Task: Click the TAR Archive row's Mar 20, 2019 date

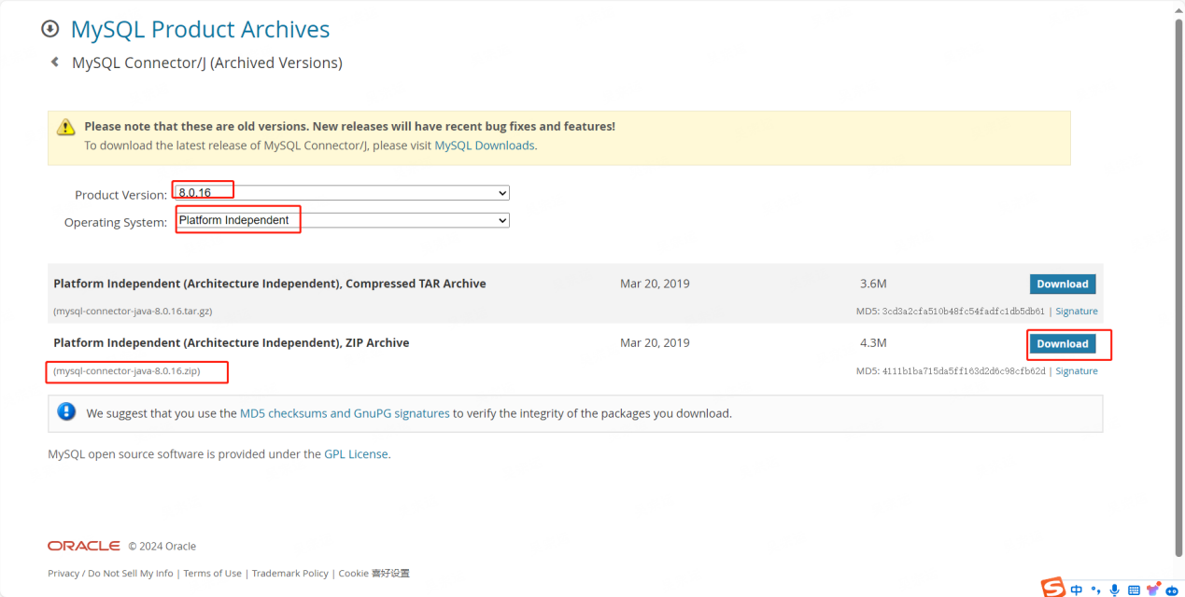Action: (655, 284)
